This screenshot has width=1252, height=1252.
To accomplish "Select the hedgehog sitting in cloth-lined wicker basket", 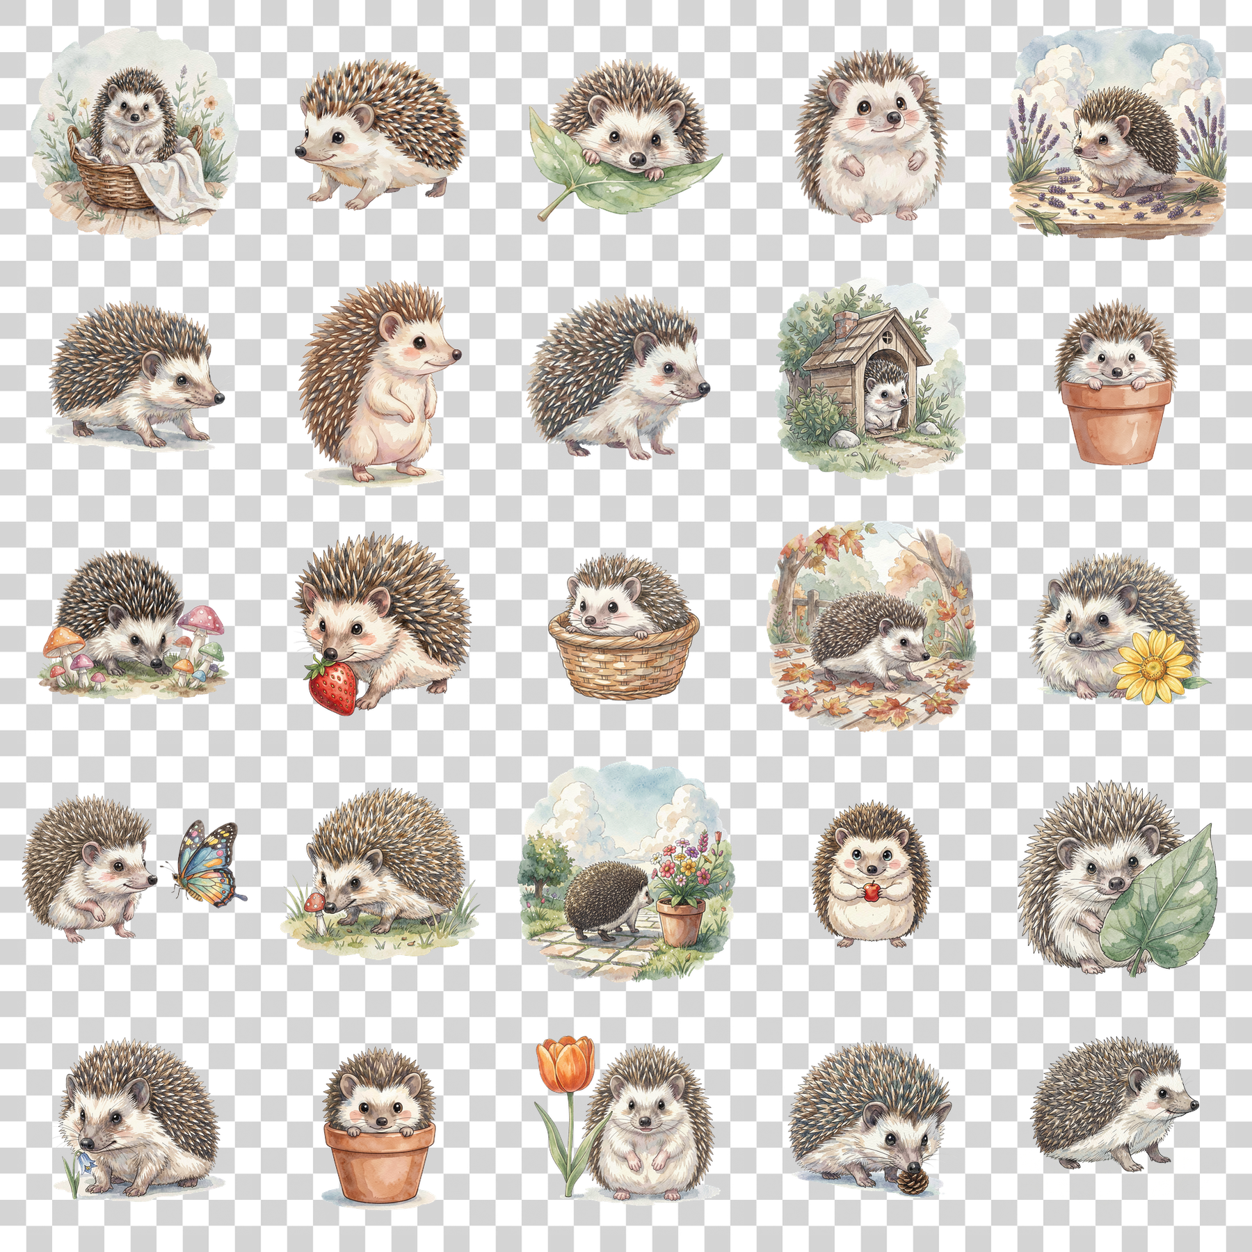I will pos(134,132).
